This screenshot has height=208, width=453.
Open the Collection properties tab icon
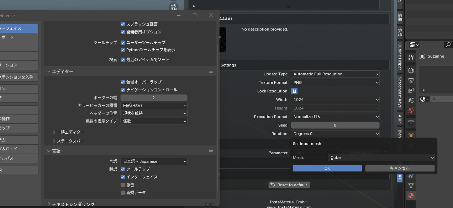point(411,123)
